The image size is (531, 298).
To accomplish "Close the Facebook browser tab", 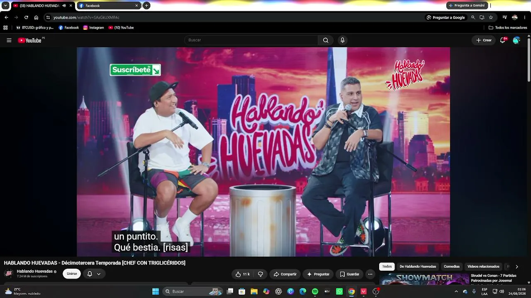I will [x=136, y=6].
